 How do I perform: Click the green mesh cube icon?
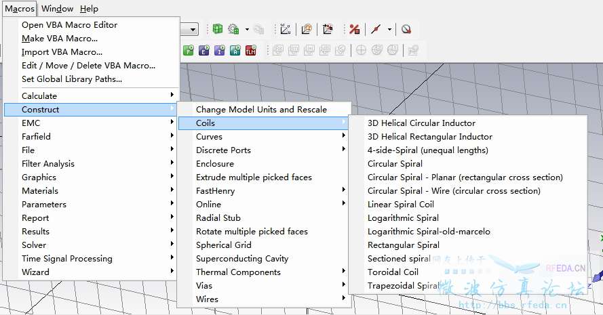point(218,29)
